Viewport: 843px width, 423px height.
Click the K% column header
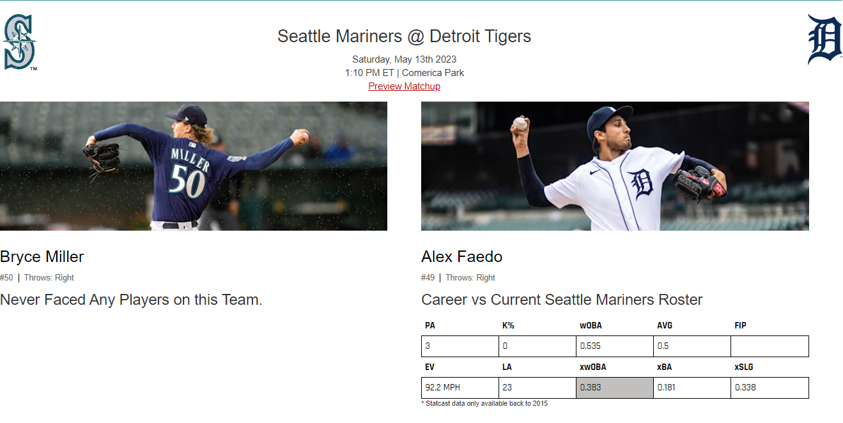pyautogui.click(x=508, y=326)
